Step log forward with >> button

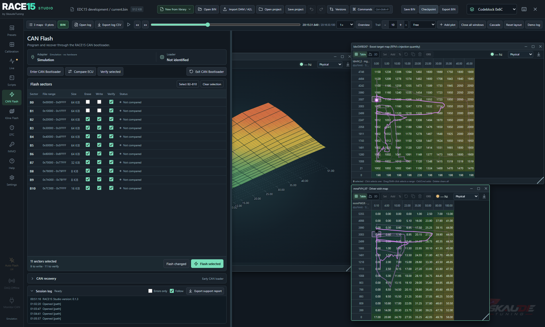(x=145, y=25)
